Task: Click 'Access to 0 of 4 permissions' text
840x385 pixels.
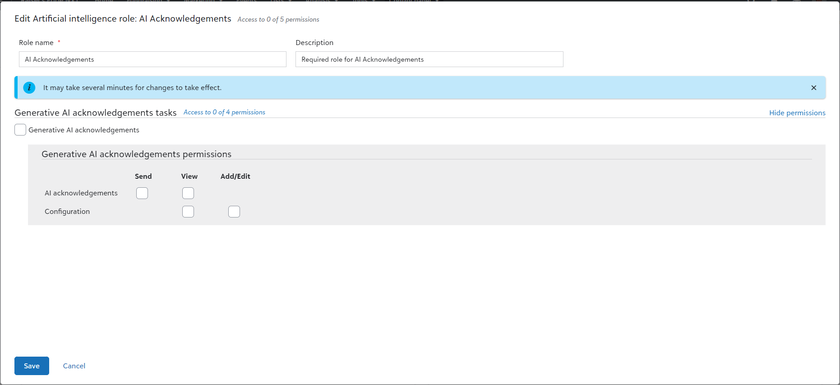Action: (x=224, y=112)
